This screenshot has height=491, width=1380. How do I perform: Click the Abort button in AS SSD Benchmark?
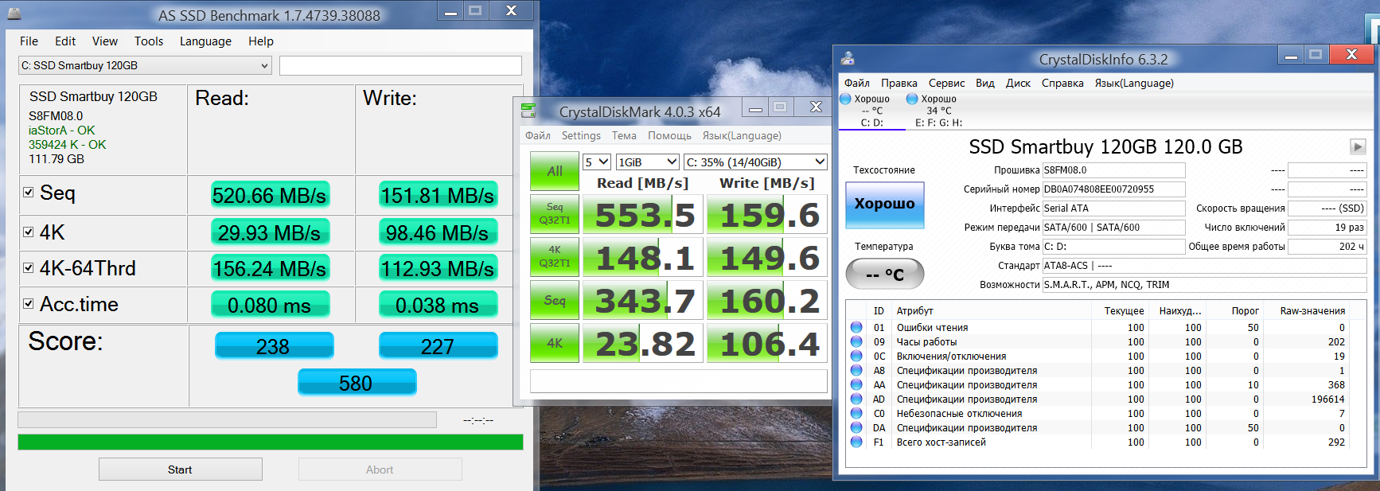pyautogui.click(x=380, y=470)
